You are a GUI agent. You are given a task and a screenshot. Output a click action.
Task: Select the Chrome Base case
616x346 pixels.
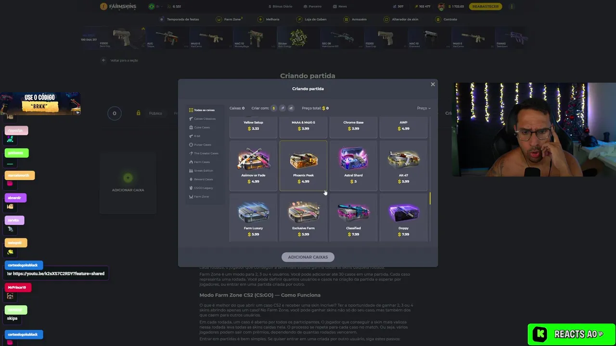pos(353,127)
